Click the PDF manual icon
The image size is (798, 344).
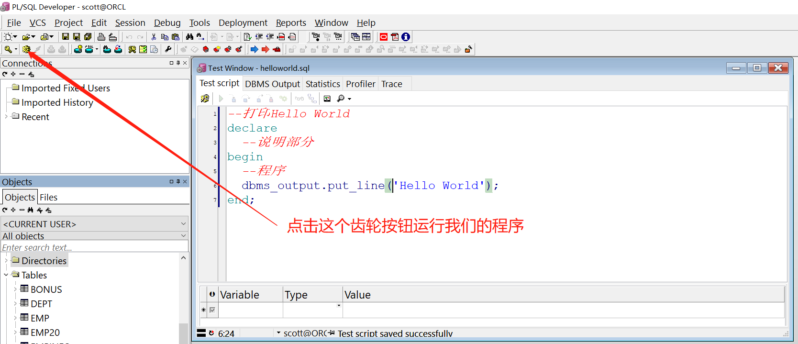(x=395, y=37)
